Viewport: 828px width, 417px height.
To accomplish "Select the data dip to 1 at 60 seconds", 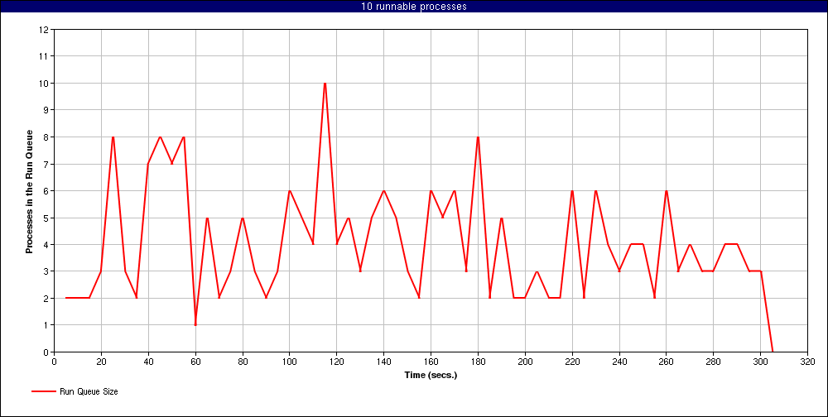I will tap(195, 324).
